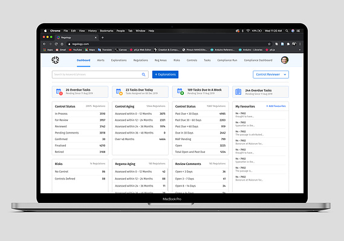Click the 26 Overdue Tasks calendar icon
Screen dimensions: 344x241
59,92
